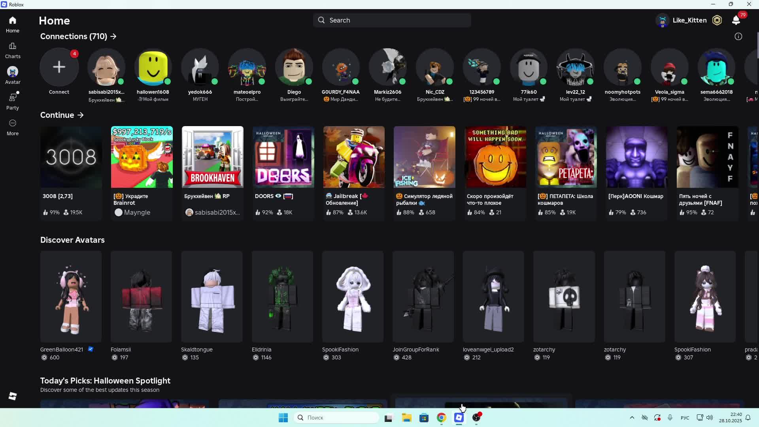Click the Connect plus button
Image resolution: width=759 pixels, height=427 pixels.
coord(59,67)
